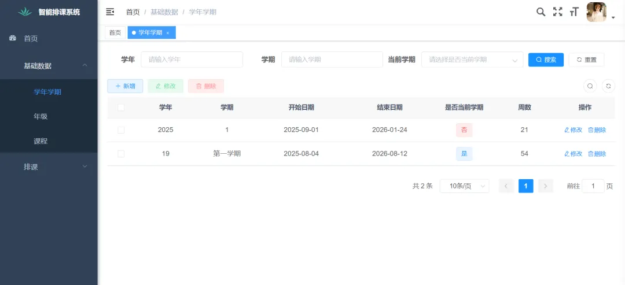Select all rows using the header checkbox

click(x=121, y=108)
